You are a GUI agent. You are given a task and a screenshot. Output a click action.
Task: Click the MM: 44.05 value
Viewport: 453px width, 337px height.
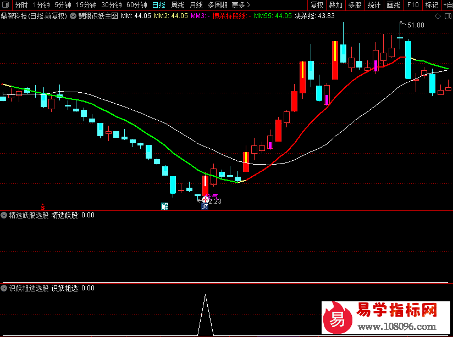pyautogui.click(x=136, y=16)
